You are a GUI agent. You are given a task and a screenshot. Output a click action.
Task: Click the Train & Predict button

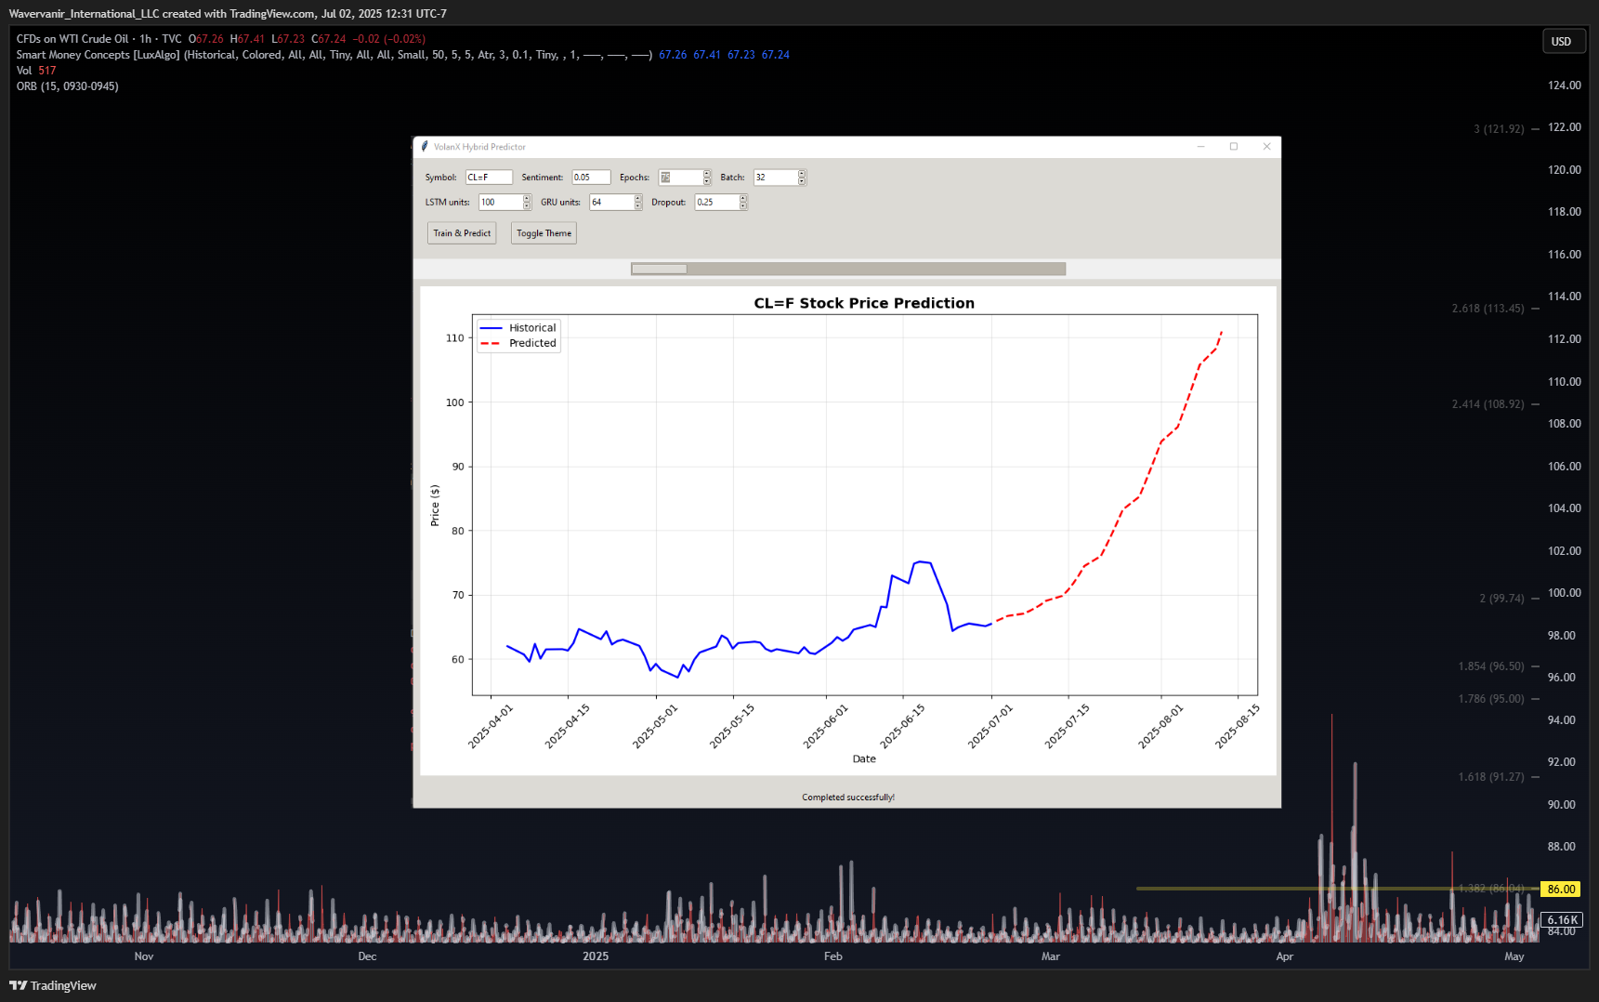(x=462, y=233)
